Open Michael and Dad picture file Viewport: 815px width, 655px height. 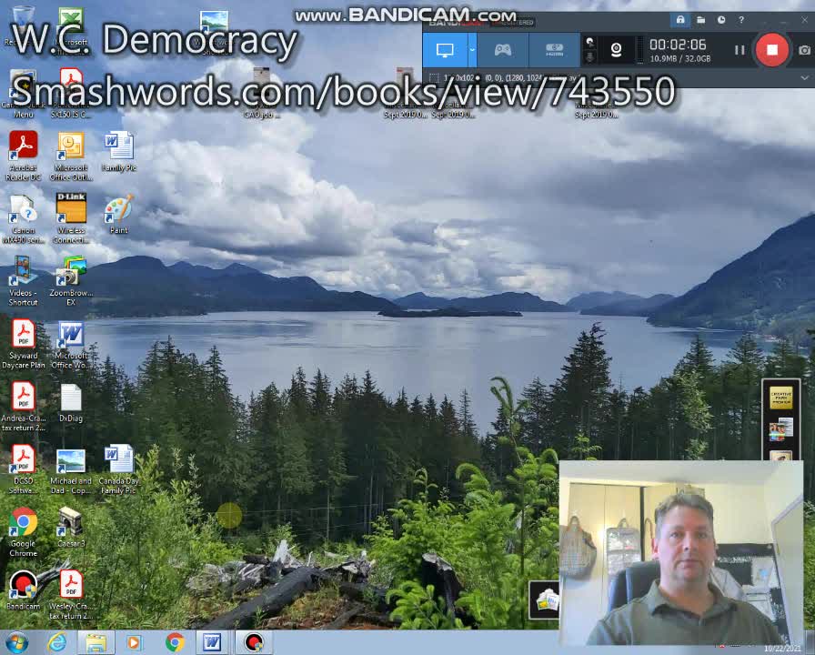coord(71,470)
